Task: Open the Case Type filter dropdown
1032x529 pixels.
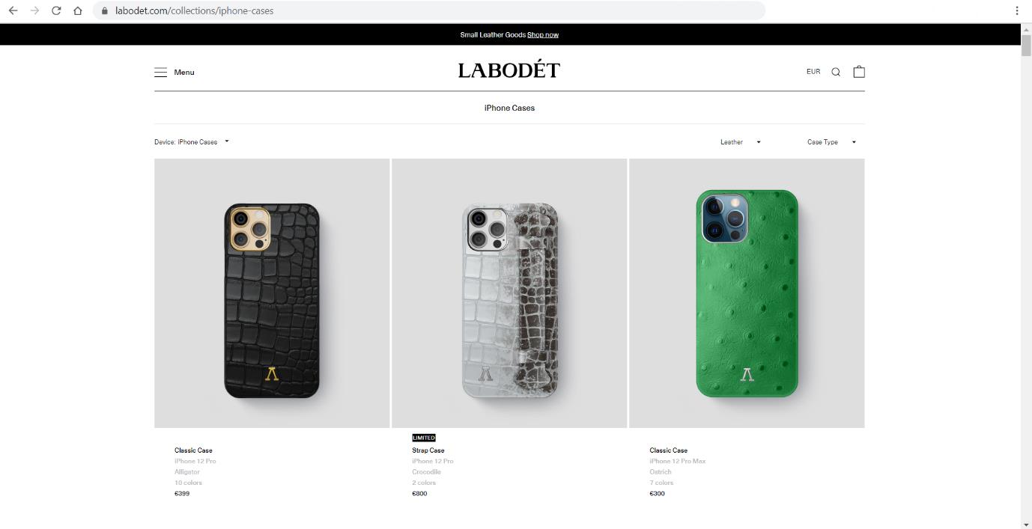Action: (x=831, y=141)
